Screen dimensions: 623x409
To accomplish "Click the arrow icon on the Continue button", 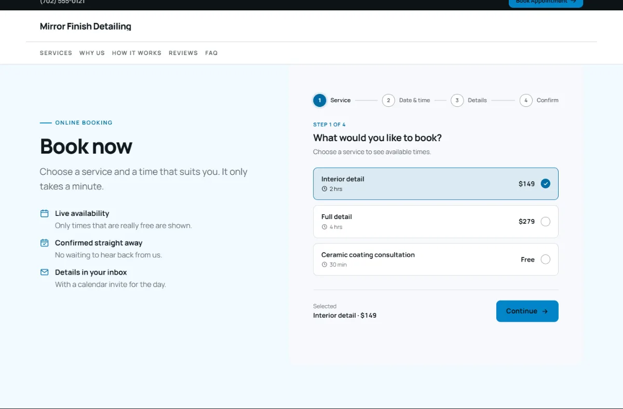I will [x=545, y=311].
